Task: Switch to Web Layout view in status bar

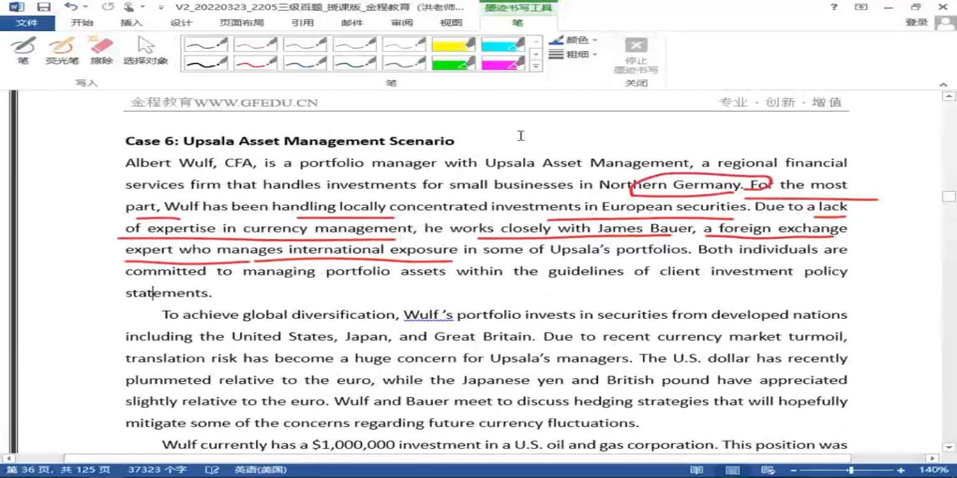Action: click(768, 470)
